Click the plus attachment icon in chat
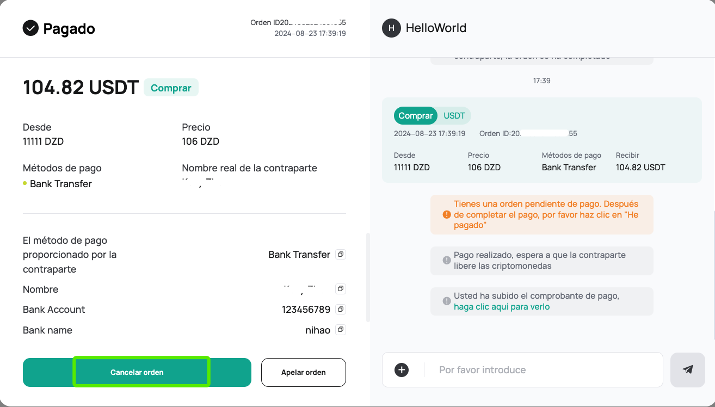Image resolution: width=715 pixels, height=407 pixels. [x=402, y=370]
